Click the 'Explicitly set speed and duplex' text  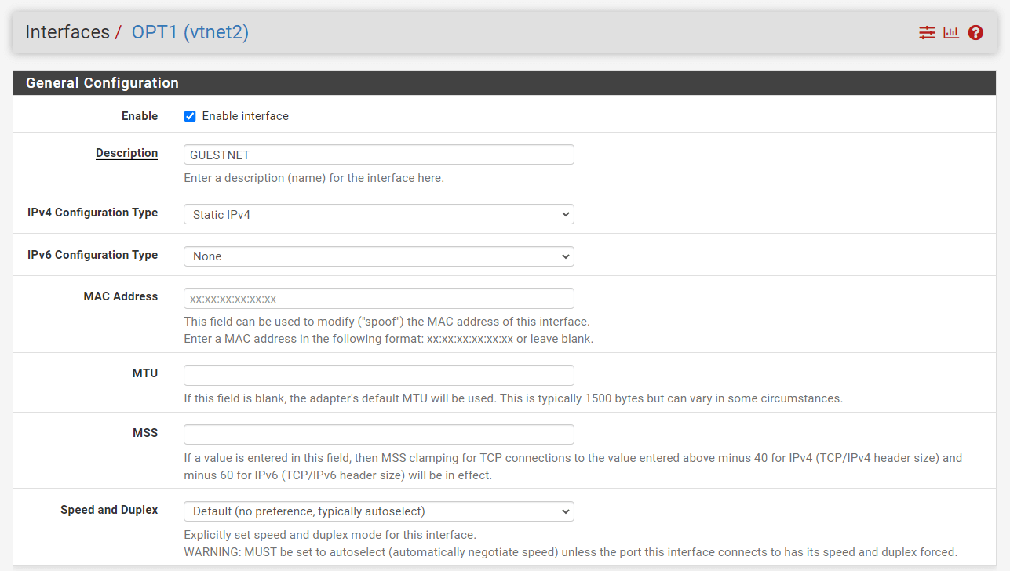(x=330, y=535)
